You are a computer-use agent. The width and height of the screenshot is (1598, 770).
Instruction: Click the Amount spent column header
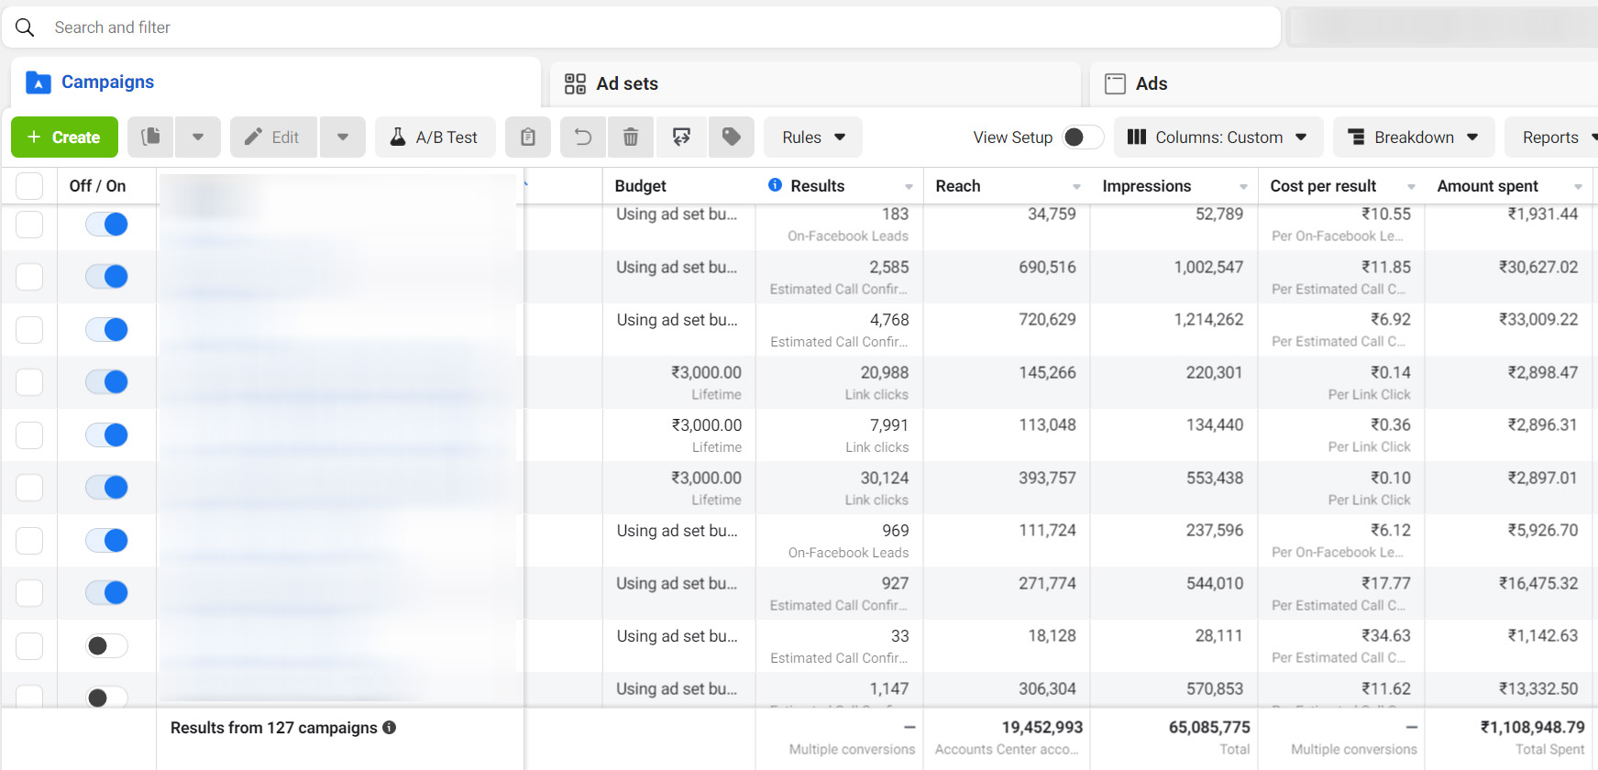coord(1487,185)
